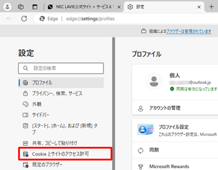Click the trophy icon beside Microsoft Rewards
This screenshot has width=218, height=170.
[x=140, y=167]
